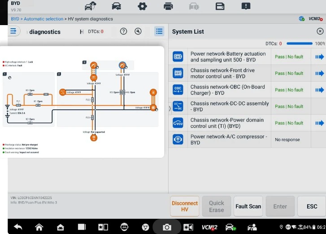Image resolution: width=326 pixels, height=234 pixels.
Task: Click the Front drive motor IGBT icon
Action: [178, 73]
